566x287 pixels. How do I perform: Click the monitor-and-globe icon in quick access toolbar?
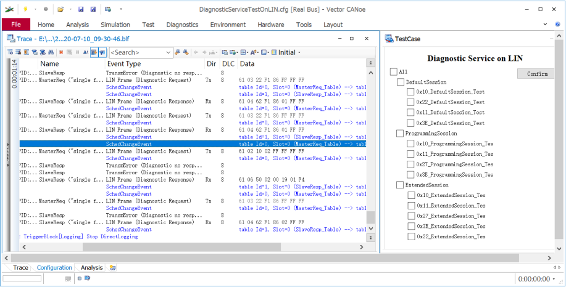[107, 9]
